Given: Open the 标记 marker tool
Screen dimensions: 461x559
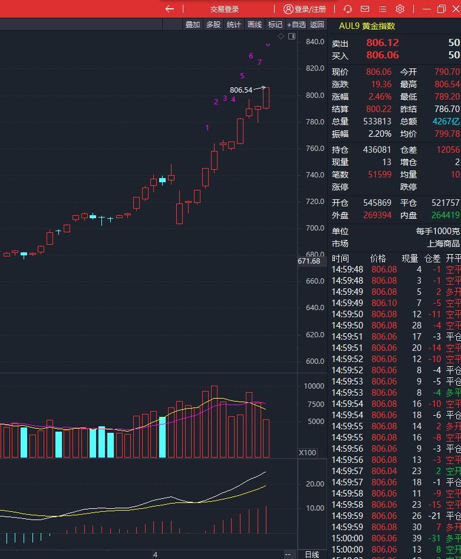Looking at the screenshot, I should click(275, 25).
